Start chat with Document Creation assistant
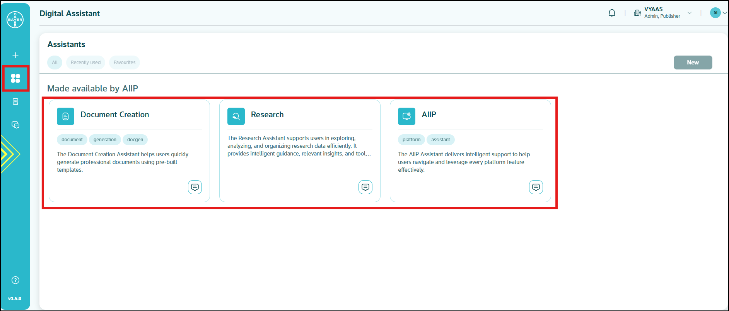729x311 pixels. click(x=195, y=187)
